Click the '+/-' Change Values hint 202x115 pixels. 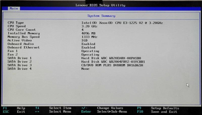[102, 108]
